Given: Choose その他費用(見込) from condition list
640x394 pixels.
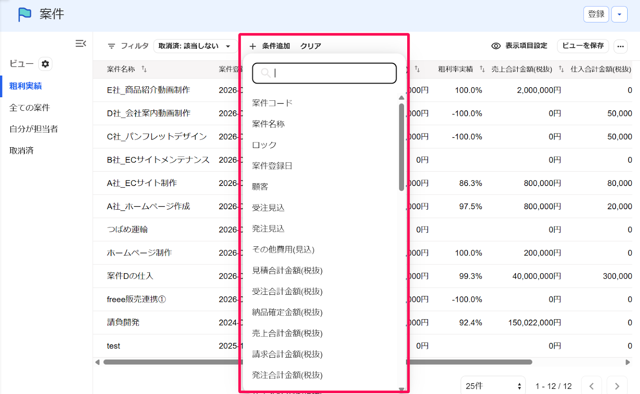Looking at the screenshot, I should pyautogui.click(x=283, y=250).
